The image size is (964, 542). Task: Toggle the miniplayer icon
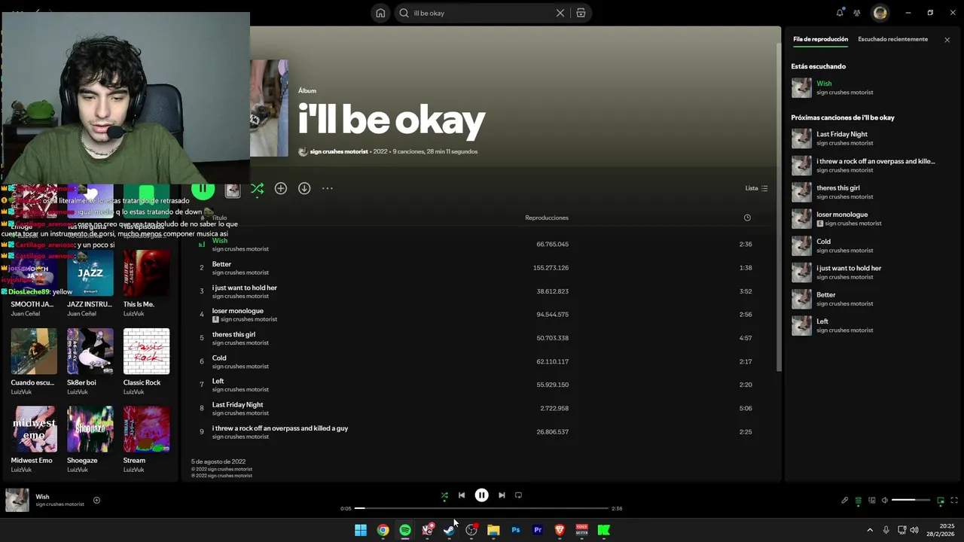[941, 501]
